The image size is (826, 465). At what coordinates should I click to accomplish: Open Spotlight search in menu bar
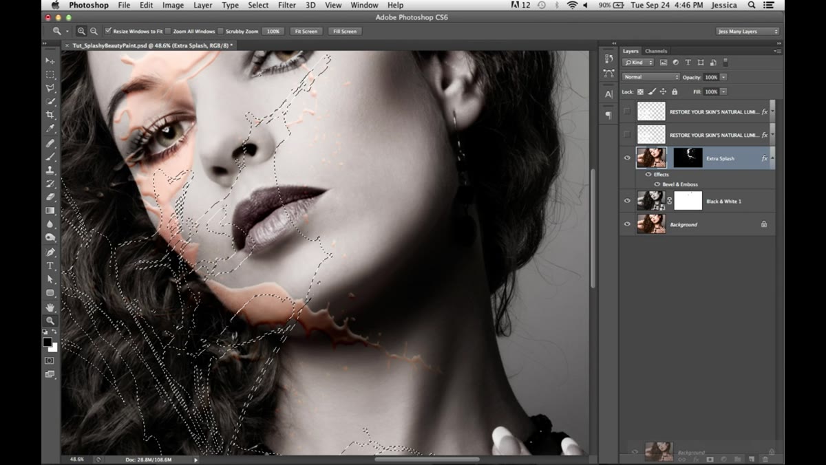tap(752, 5)
